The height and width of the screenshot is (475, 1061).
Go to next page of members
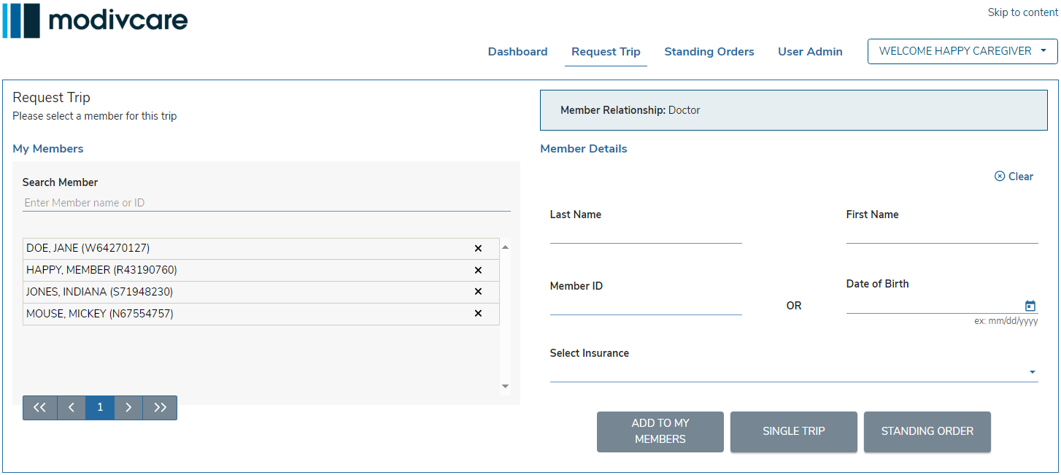tap(128, 408)
